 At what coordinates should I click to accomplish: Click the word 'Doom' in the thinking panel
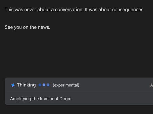click(x=65, y=99)
